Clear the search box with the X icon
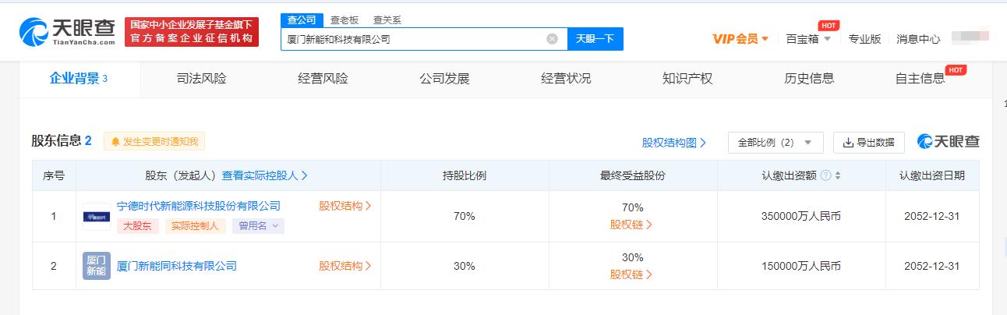The width and height of the screenshot is (1007, 315). [x=552, y=39]
